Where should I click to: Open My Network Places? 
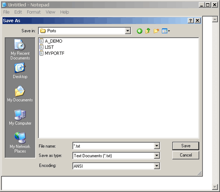20,142
